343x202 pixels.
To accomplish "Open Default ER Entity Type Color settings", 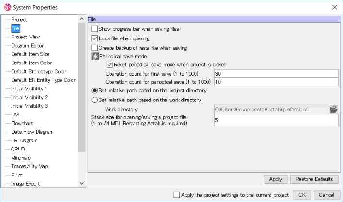I will pyautogui.click(x=43, y=80).
